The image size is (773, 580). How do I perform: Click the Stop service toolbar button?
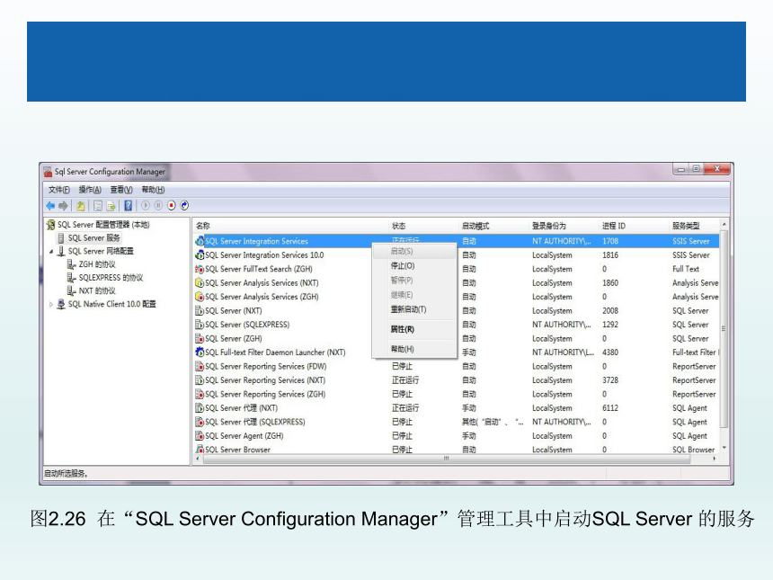171,205
